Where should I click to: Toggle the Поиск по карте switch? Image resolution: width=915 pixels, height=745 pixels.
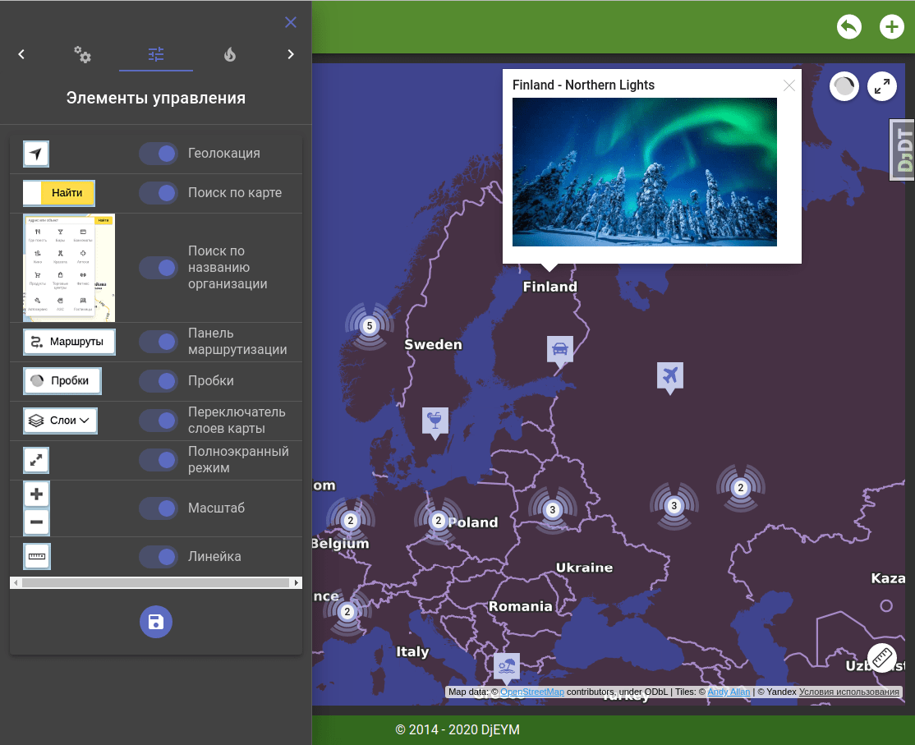click(159, 193)
